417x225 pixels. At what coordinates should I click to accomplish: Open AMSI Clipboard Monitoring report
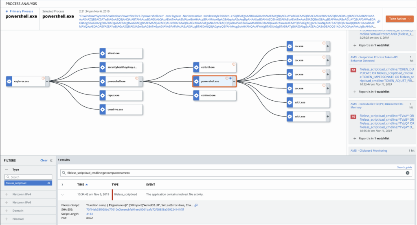[369, 151]
